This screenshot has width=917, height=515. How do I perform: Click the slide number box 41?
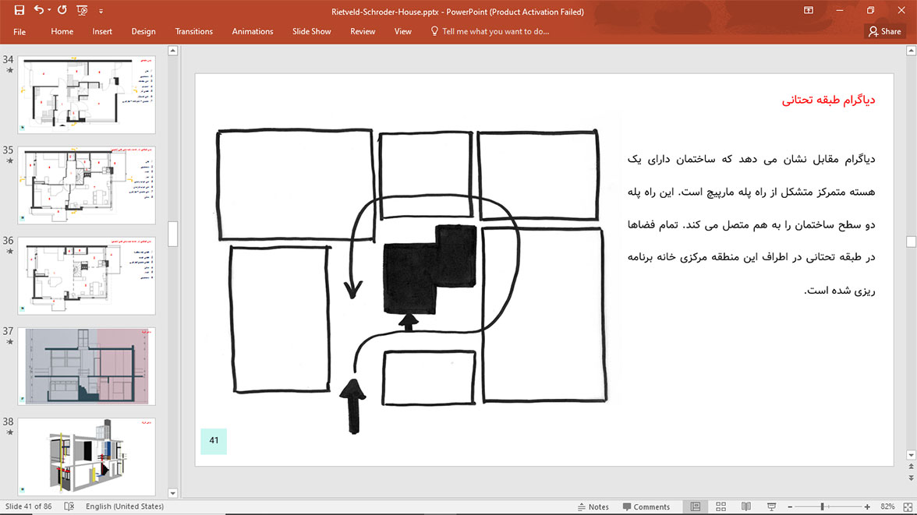(214, 441)
